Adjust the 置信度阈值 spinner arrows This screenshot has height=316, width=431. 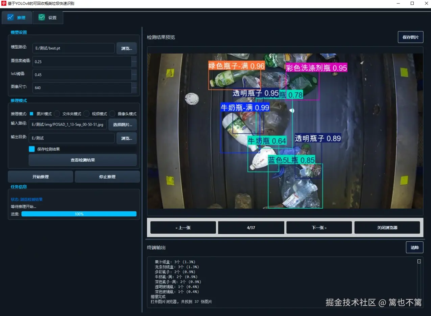click(x=134, y=61)
